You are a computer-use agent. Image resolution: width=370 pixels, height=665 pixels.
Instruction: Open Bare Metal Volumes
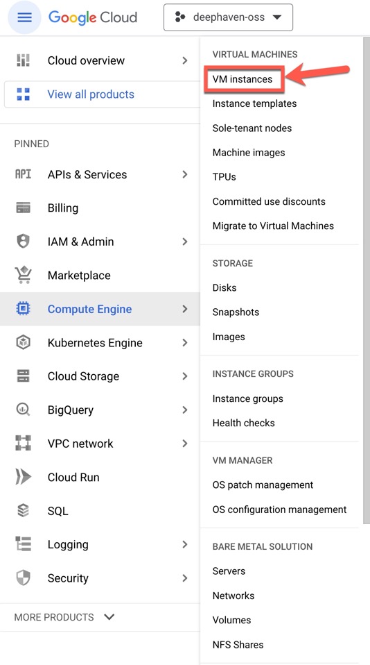[231, 620]
